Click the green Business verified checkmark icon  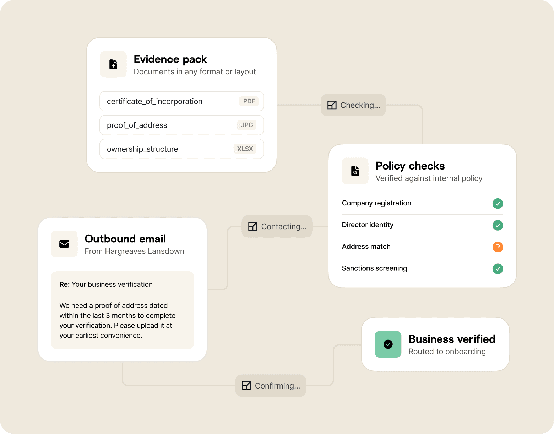(388, 344)
